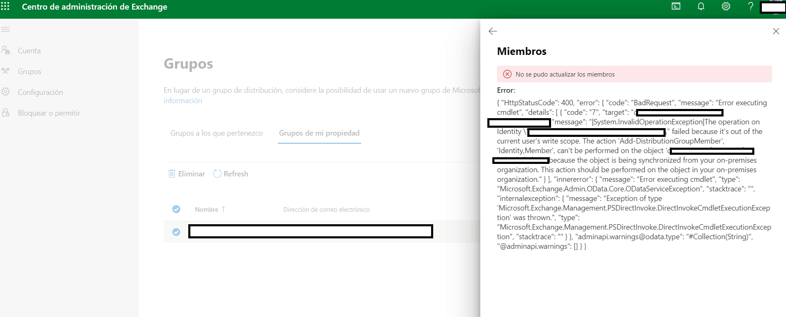786x317 pixels.
Task: Go back using the Miembros panel arrow
Action: point(493,31)
